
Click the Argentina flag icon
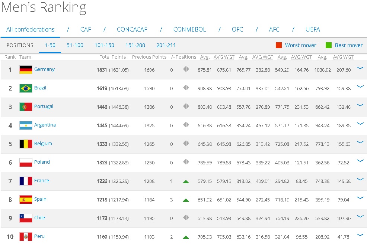tap(26, 125)
